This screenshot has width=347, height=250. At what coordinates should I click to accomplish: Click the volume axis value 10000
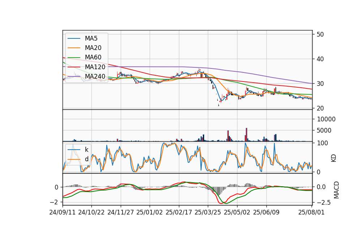326,119
